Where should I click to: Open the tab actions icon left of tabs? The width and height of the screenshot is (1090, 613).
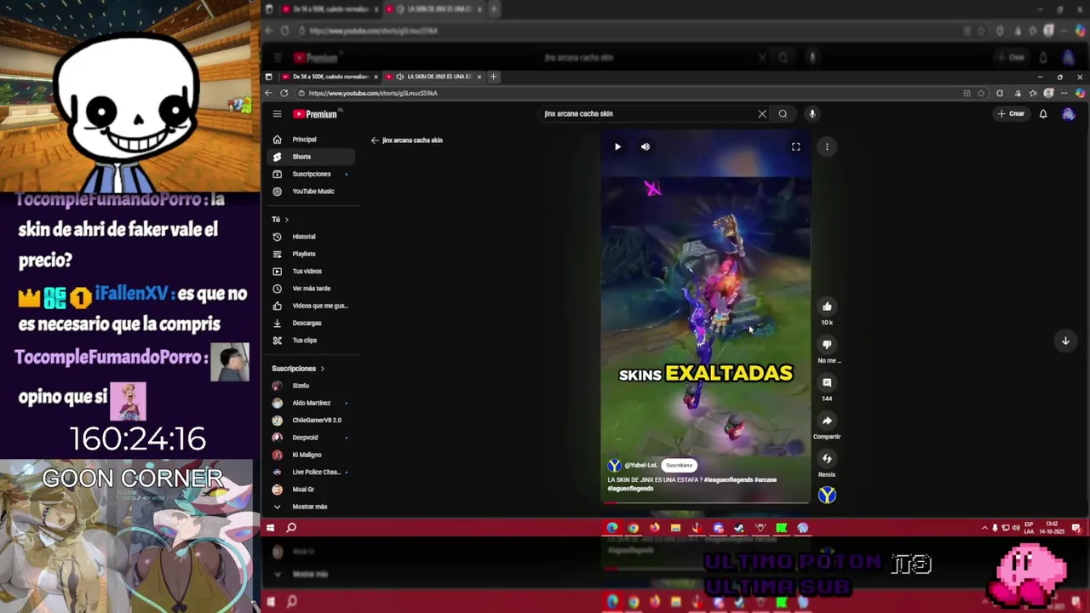click(269, 77)
